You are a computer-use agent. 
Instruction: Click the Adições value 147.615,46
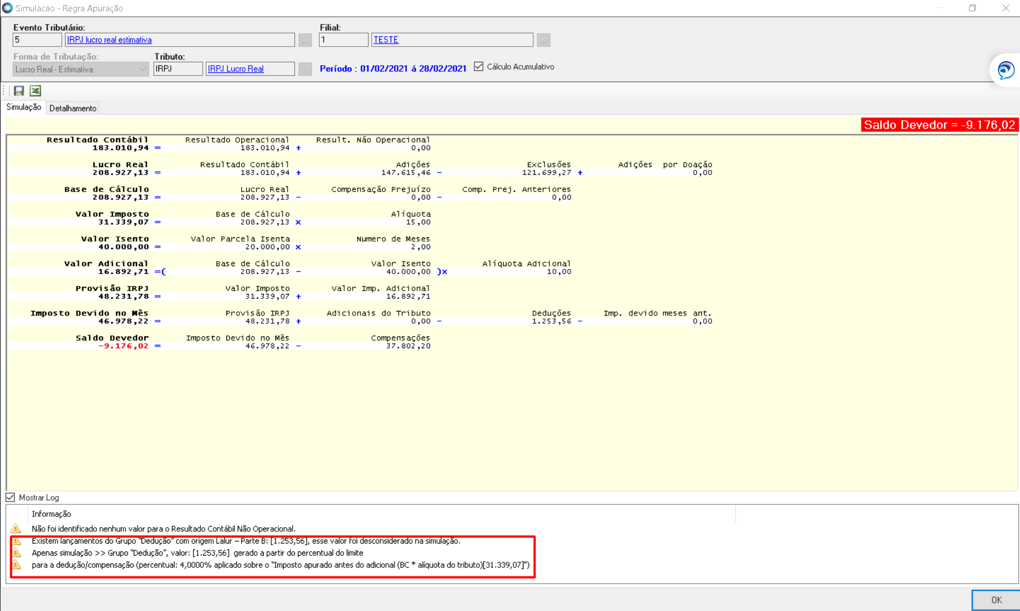point(406,173)
